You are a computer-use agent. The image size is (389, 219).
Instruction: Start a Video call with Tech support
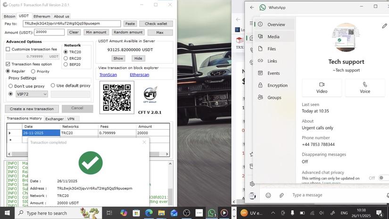pyautogui.click(x=322, y=88)
